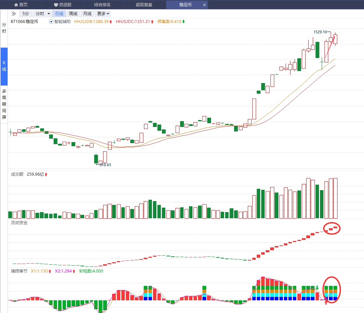Click the 流动资金 indicator label
Viewport: 364px width, 313px height.
19,223
